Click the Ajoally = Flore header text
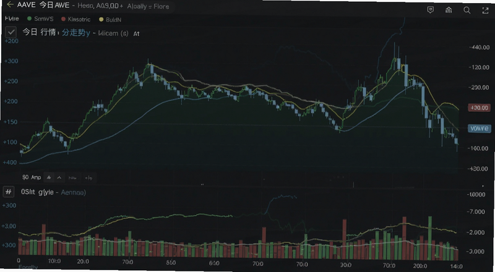This screenshot has width=495, height=272. (148, 6)
